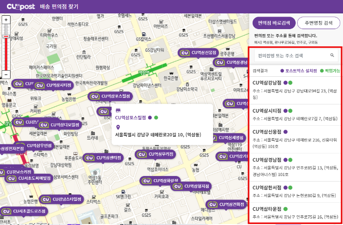
Task: Select the CU역삼시티점 map marker
Action: tap(54, 85)
